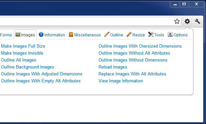Switch to the Information tab label
This screenshot has height=124, width=206.
click(55, 35)
